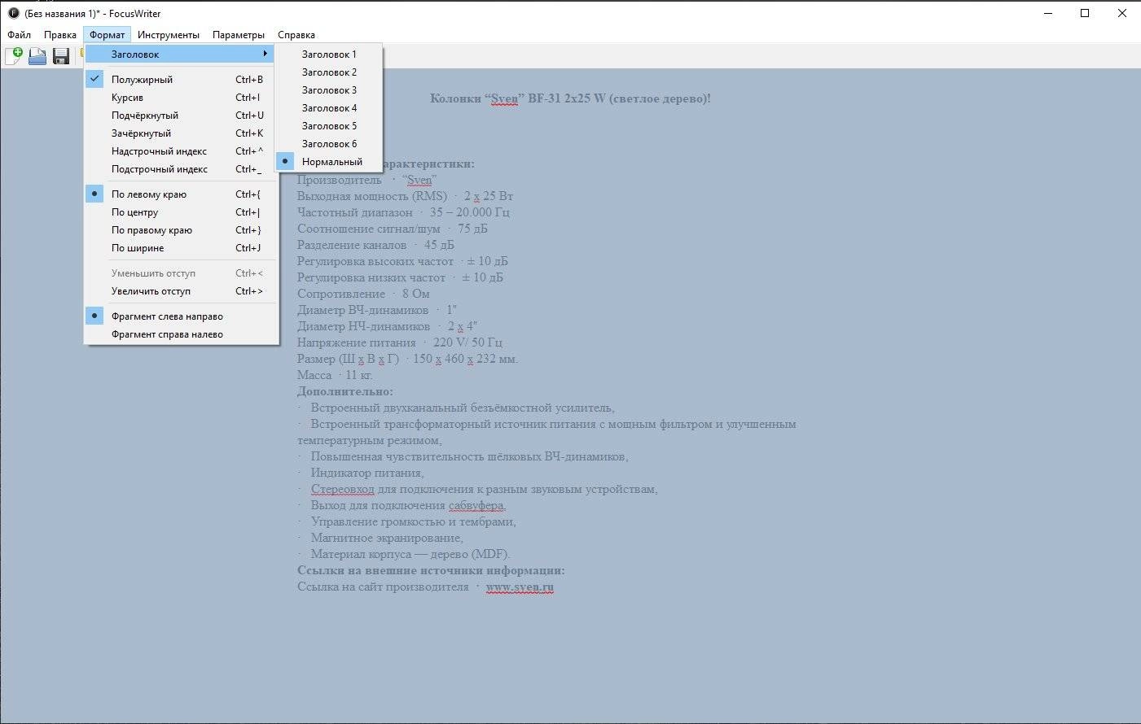Expand the Заголовок submenu entry
The height and width of the screenshot is (724, 1141).
180,55
